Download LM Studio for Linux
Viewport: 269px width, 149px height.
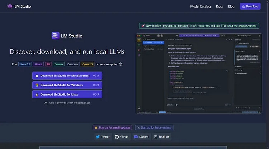point(67,94)
